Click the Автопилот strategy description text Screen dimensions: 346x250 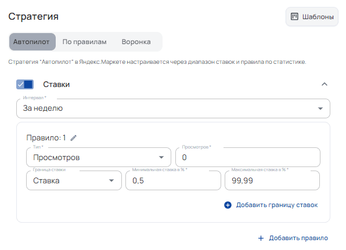point(157,62)
